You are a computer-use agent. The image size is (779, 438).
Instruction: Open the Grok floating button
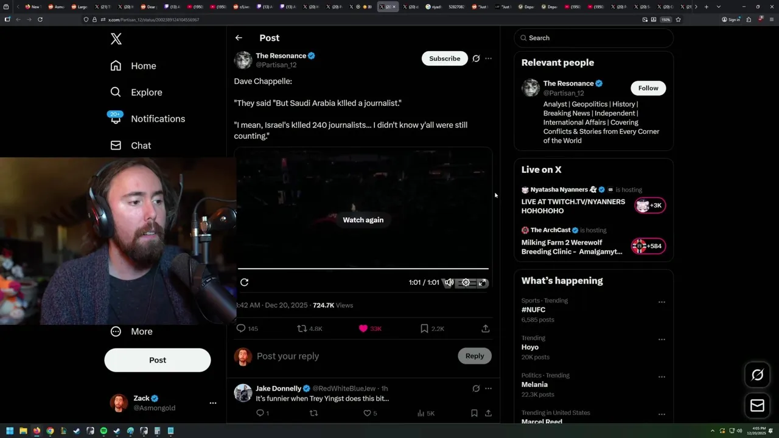point(758,375)
